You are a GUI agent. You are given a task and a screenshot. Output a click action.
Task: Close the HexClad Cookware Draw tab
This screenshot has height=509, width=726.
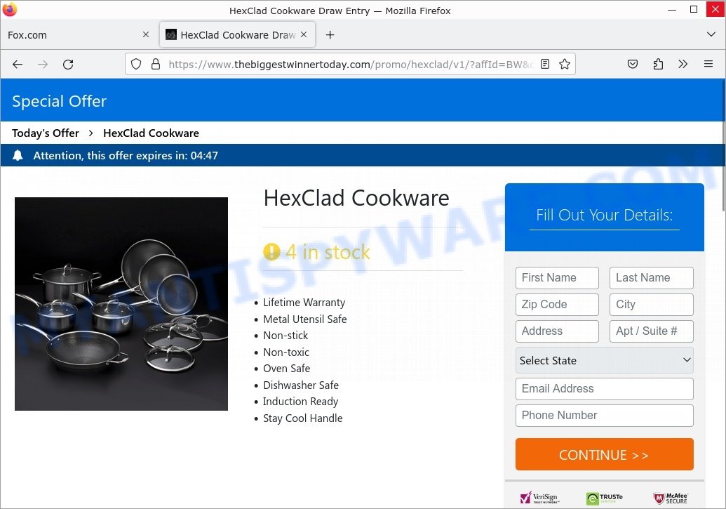(x=304, y=34)
